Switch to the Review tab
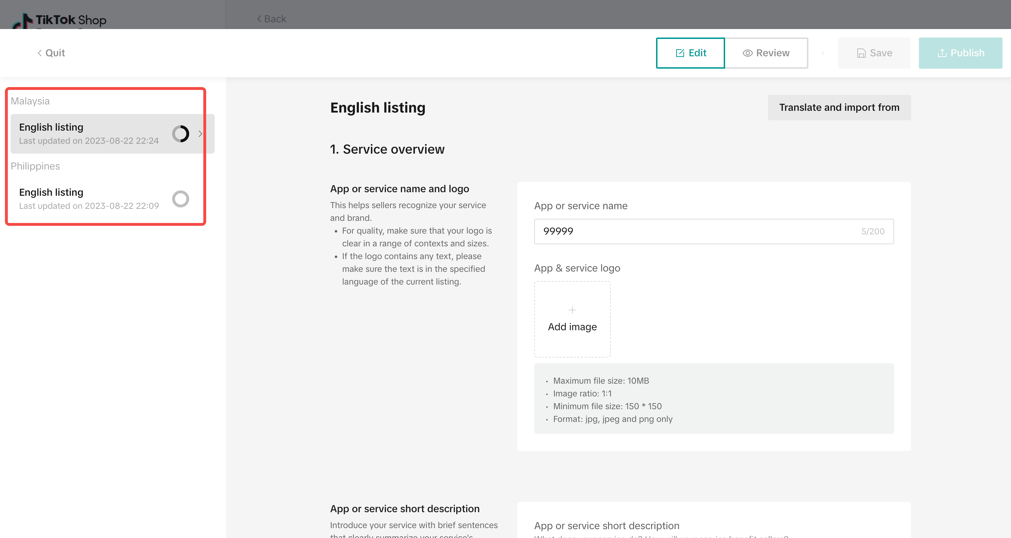The height and width of the screenshot is (538, 1011). (766, 53)
